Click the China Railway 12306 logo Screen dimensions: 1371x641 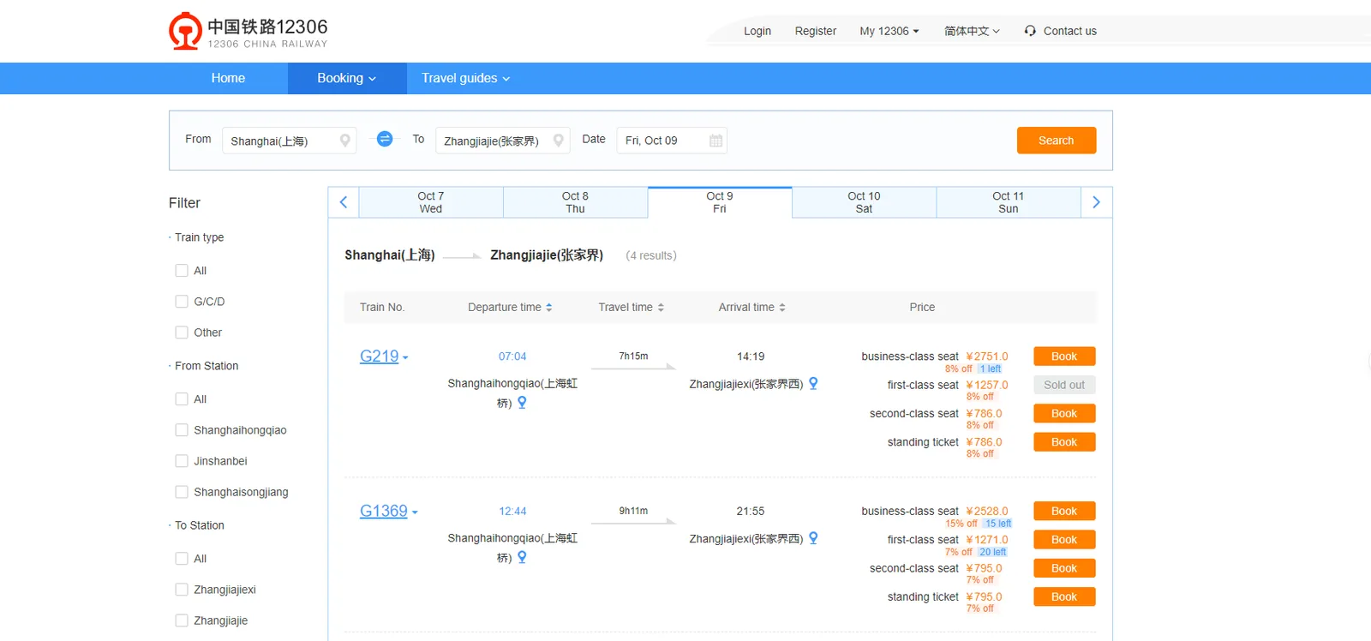point(248,31)
